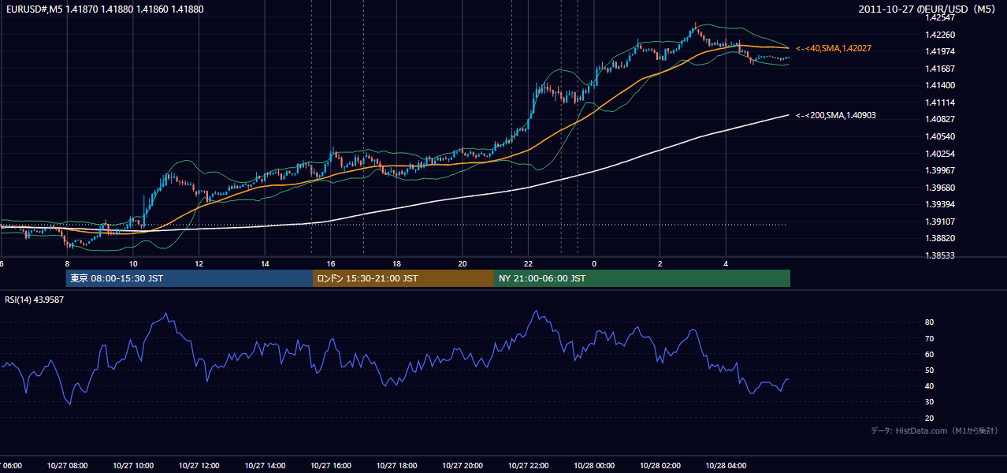Click RSI axis level 70
The width and height of the screenshot is (1007, 473).
930,338
